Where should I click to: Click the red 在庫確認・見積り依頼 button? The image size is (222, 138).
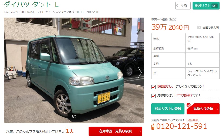click(x=115, y=131)
